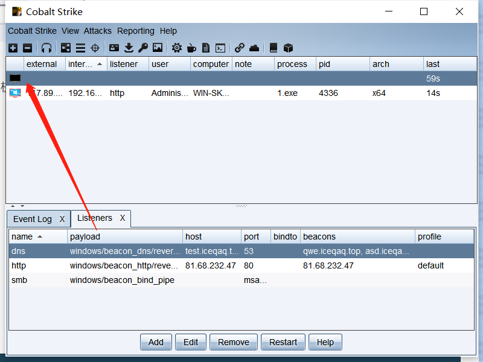This screenshot has width=483, height=362.
Task: Sort sessions by listener column header
Action: (x=128, y=64)
